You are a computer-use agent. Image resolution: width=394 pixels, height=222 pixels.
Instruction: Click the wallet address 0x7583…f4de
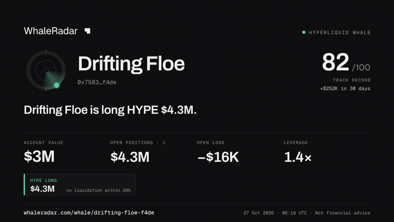(97, 82)
